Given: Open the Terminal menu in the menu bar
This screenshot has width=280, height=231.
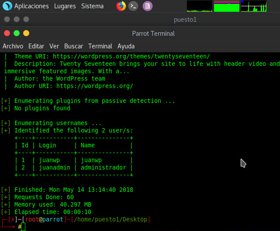Looking at the screenshot, I should click(x=101, y=46).
